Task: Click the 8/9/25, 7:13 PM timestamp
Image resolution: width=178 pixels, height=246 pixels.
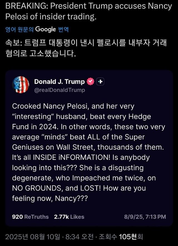Action: coord(145,217)
